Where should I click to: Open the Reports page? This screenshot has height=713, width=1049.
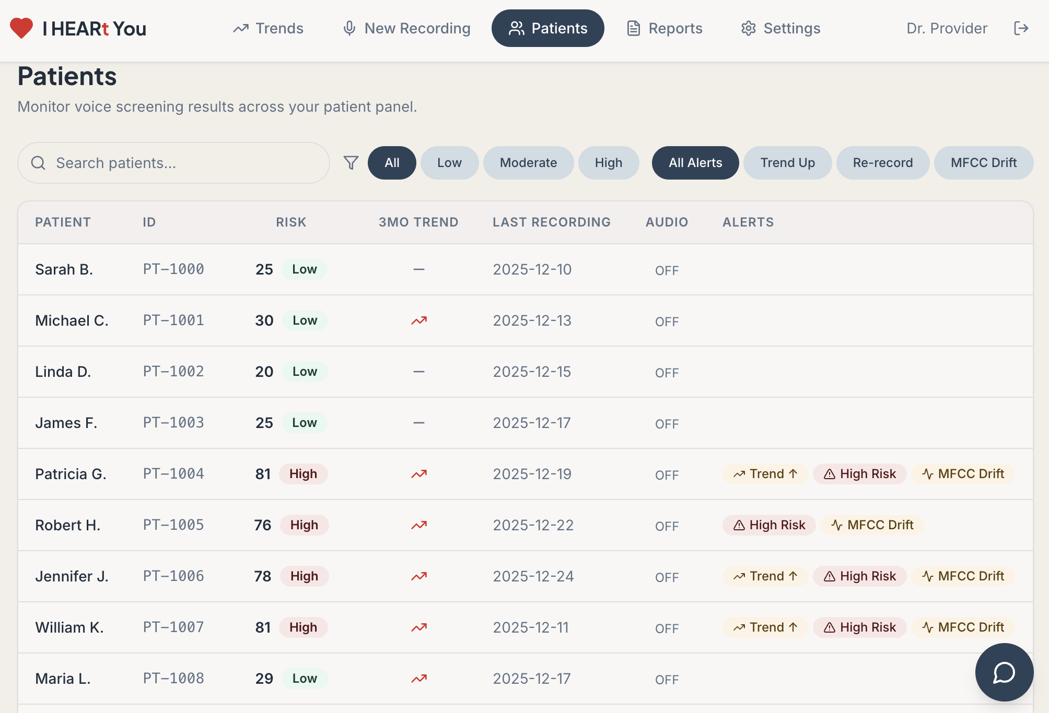click(x=665, y=28)
